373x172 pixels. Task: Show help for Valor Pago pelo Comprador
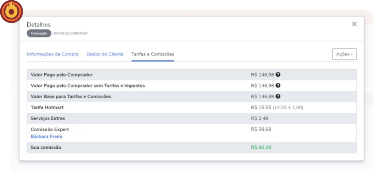coord(278,75)
